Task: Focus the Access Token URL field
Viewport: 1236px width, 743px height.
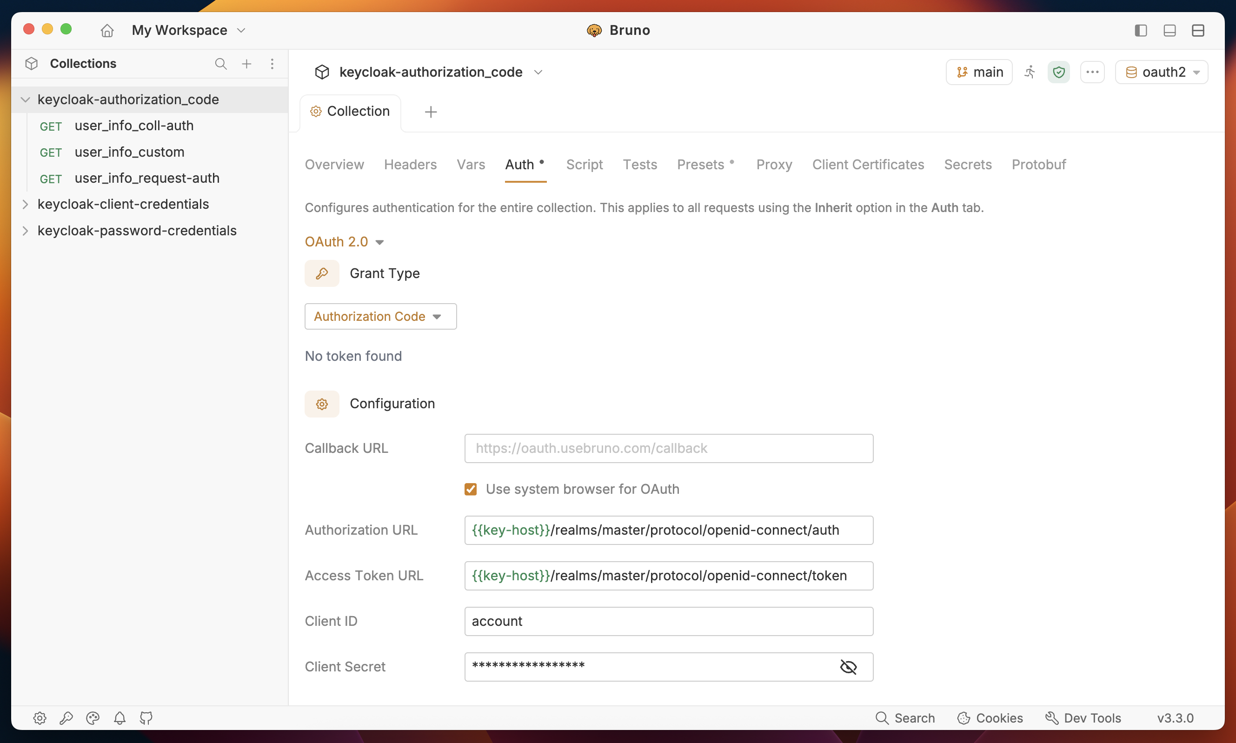Action: tap(669, 576)
